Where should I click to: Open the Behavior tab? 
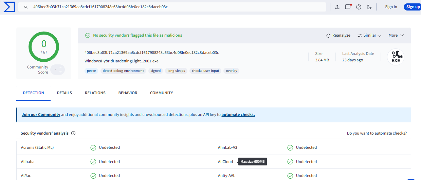(x=128, y=93)
